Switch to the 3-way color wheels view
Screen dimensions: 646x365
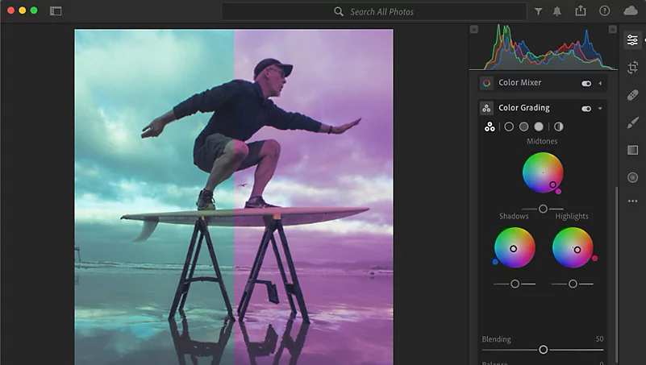pos(489,127)
